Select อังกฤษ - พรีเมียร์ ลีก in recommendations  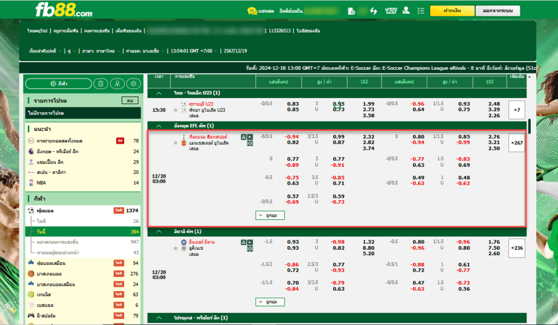83,151
